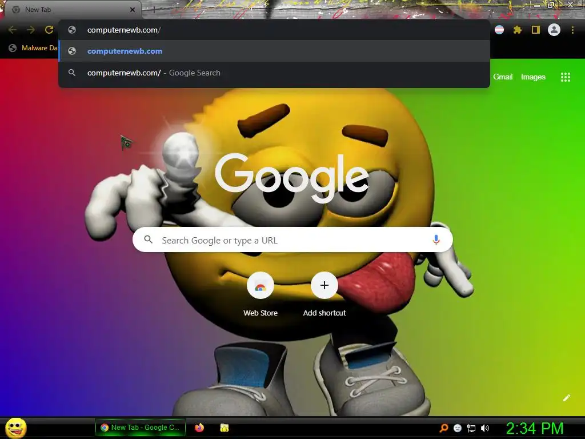Click the white face tray icon

(458, 428)
